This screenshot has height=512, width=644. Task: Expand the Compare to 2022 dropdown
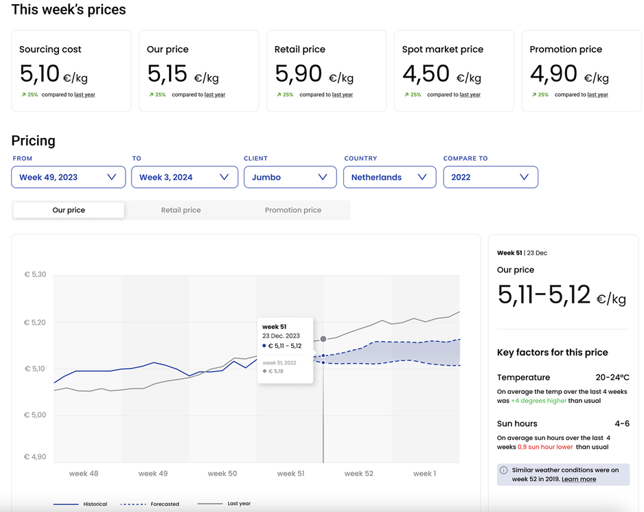click(490, 177)
